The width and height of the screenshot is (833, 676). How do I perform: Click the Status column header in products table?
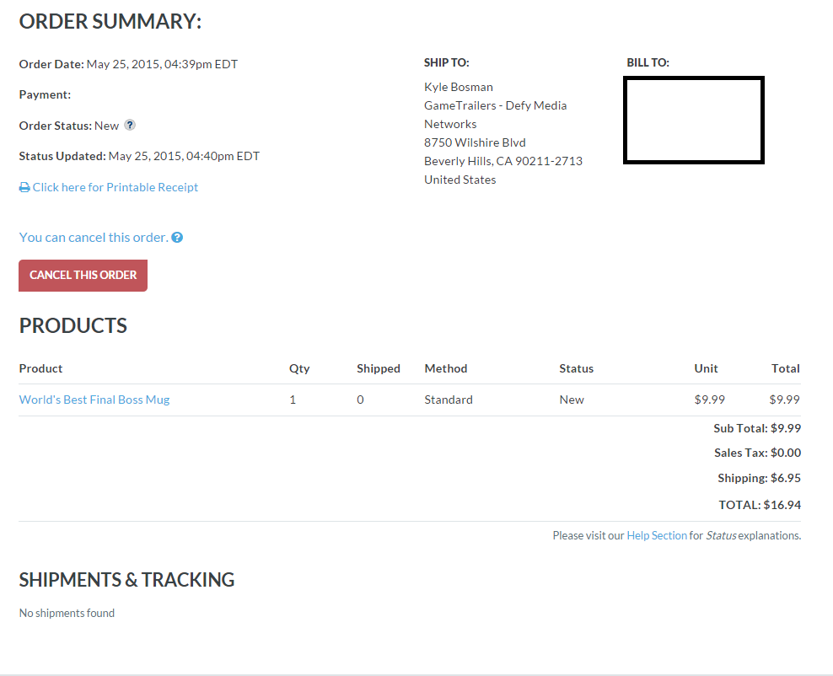point(576,368)
